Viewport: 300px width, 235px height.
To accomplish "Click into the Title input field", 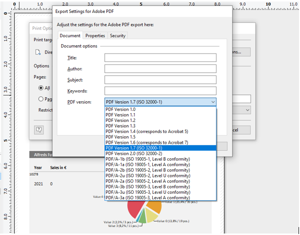I will click(x=160, y=58).
